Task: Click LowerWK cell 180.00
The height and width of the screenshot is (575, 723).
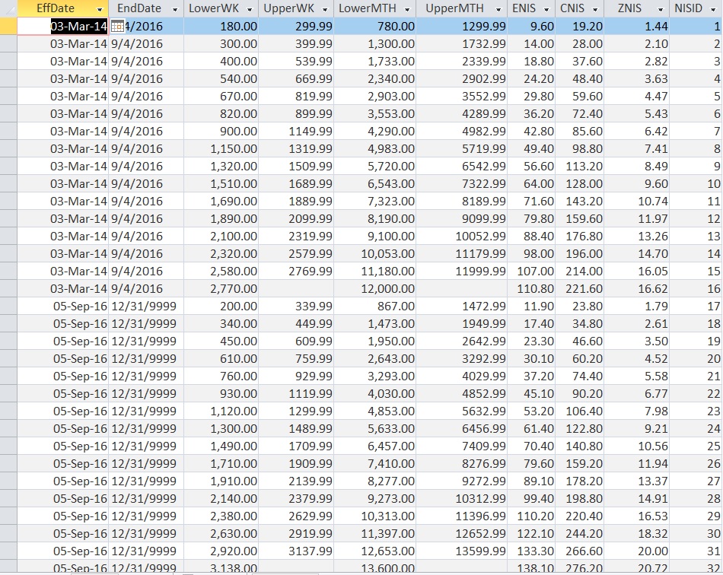Action: pyautogui.click(x=221, y=27)
